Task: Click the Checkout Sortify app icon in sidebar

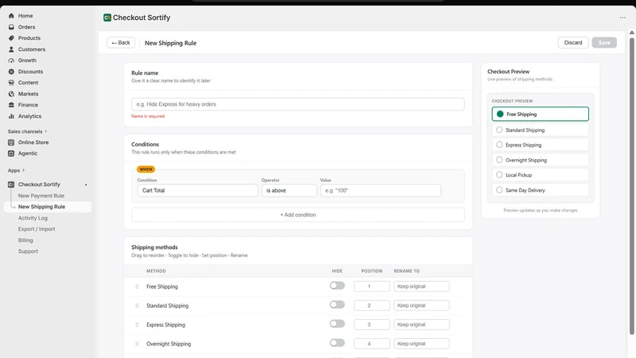Action: pos(11,185)
